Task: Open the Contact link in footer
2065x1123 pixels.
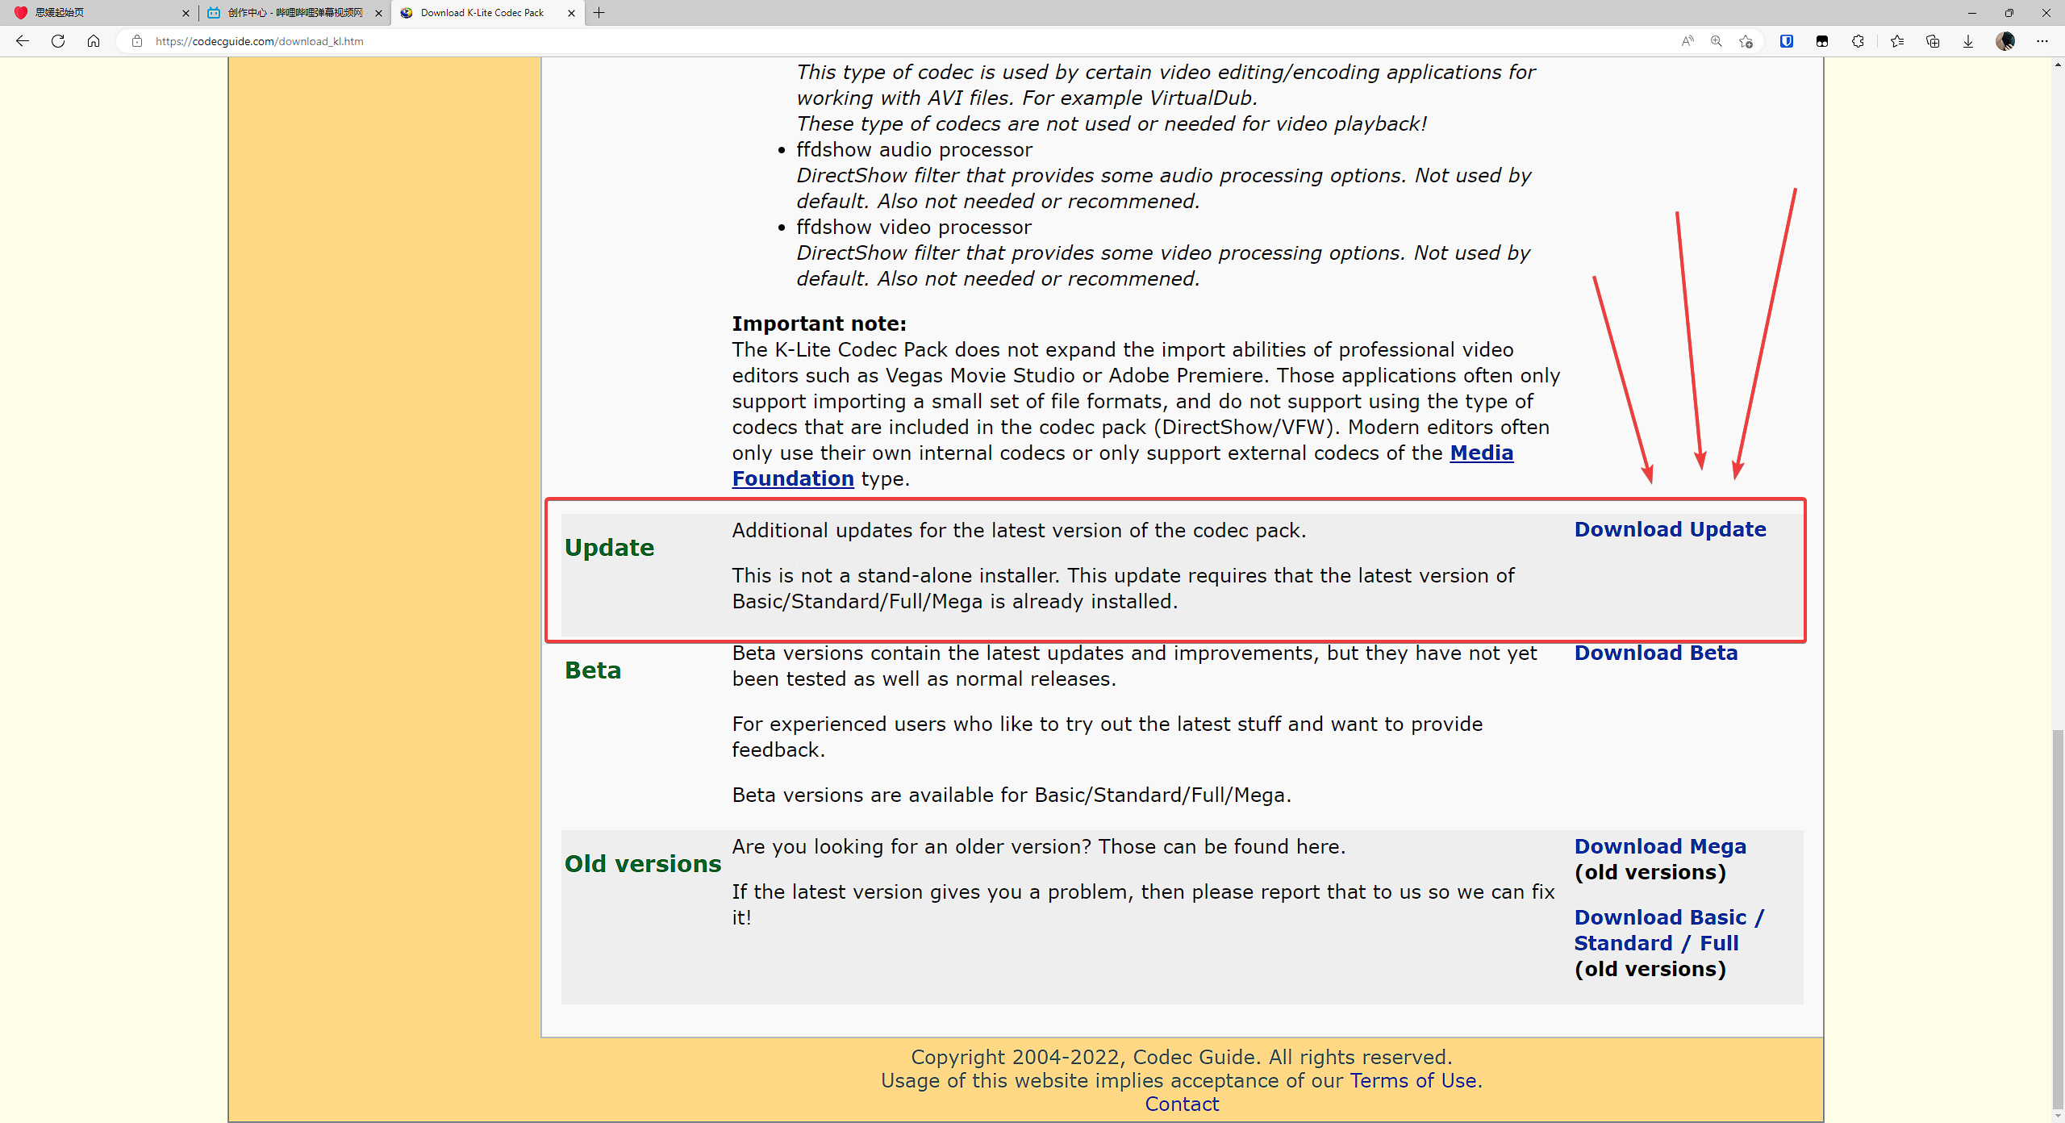Action: (x=1182, y=1104)
